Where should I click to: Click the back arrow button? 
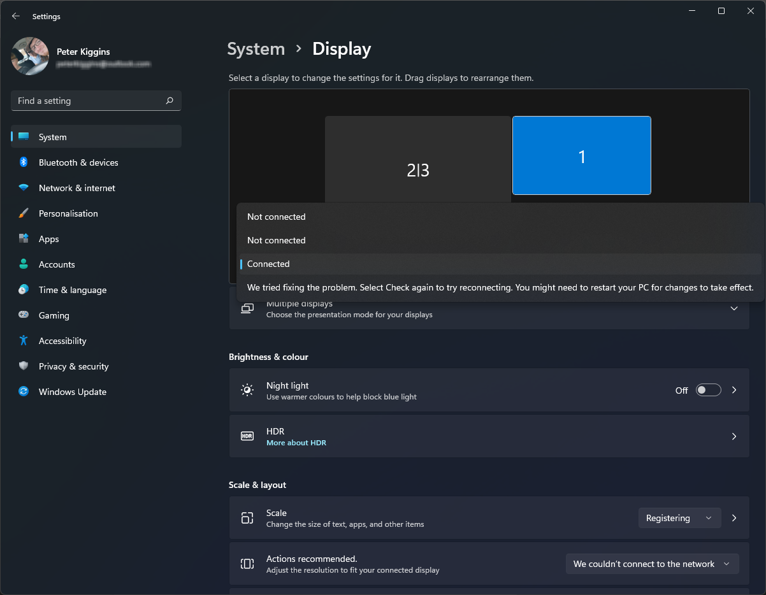tap(15, 16)
